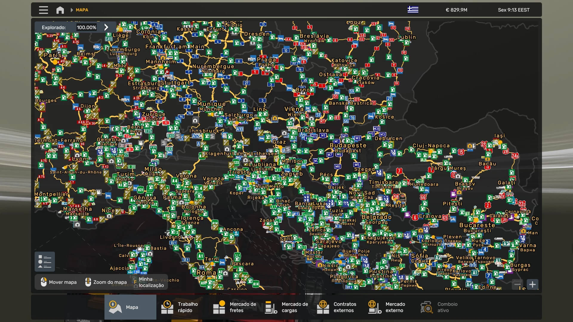Select the Mapa tab
573x322 pixels.
(x=130, y=307)
